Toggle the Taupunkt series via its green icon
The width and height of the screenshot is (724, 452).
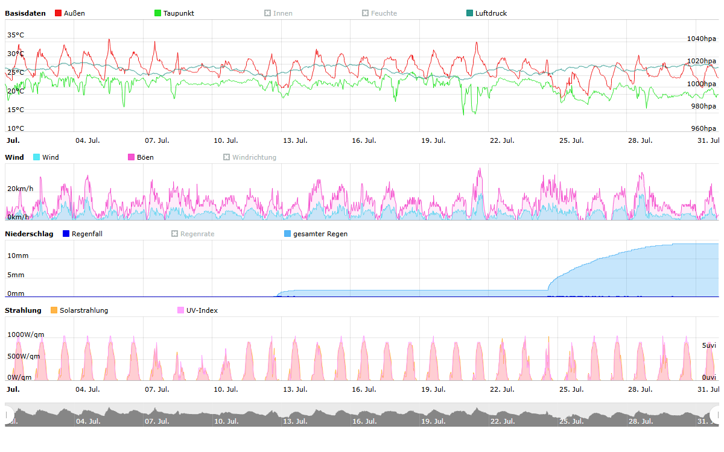click(x=158, y=13)
